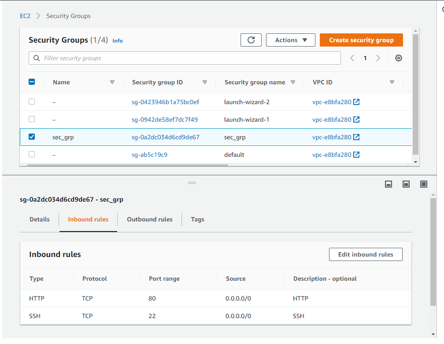The image size is (444, 344).
Task: Open the VPC ID column filter dropdown
Action: 392,82
